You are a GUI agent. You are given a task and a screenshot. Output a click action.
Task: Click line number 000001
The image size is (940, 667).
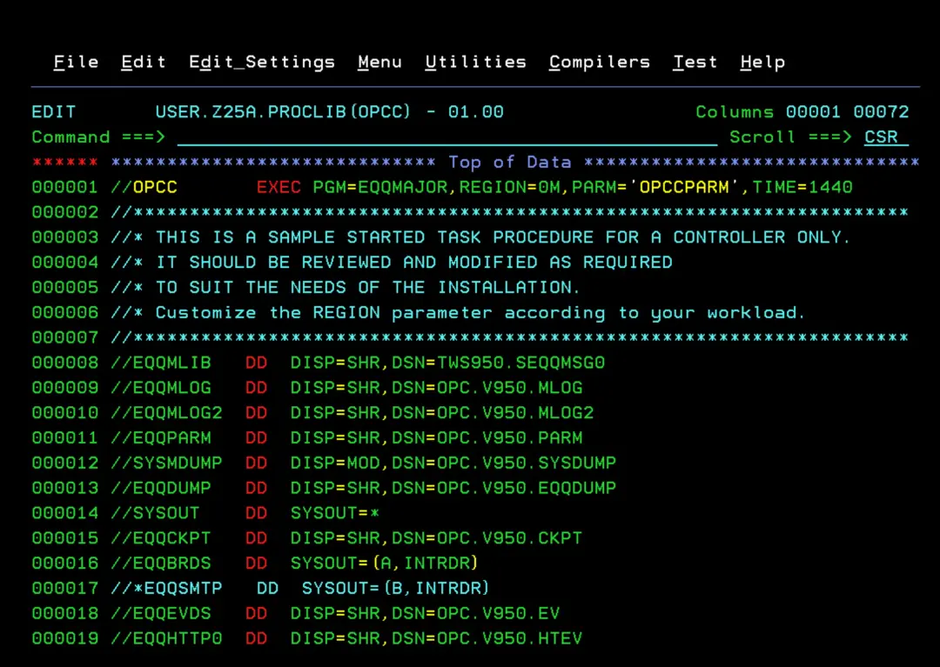[64, 188]
